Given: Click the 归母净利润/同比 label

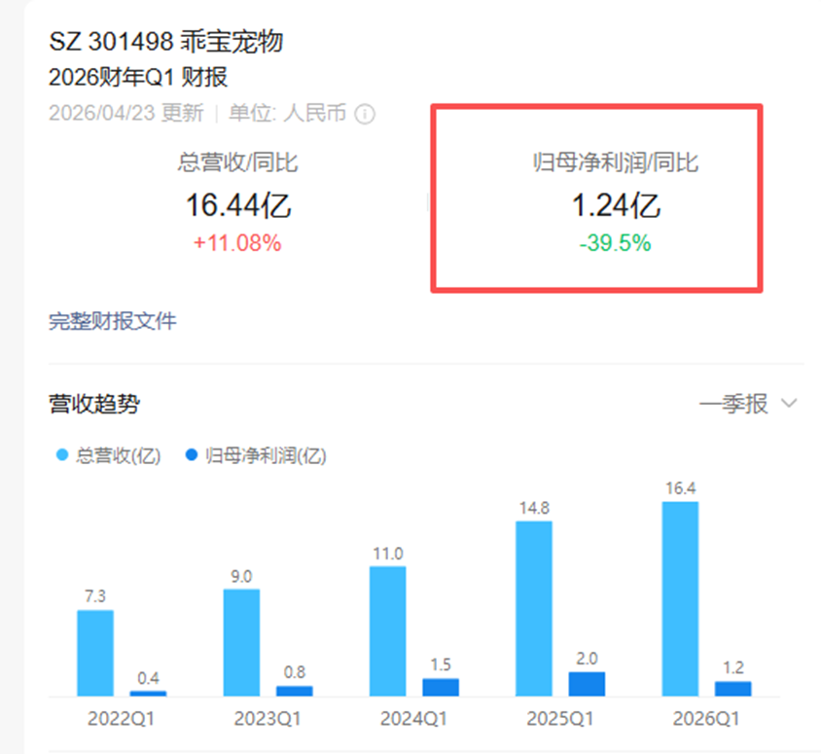Looking at the screenshot, I should pos(616,162).
